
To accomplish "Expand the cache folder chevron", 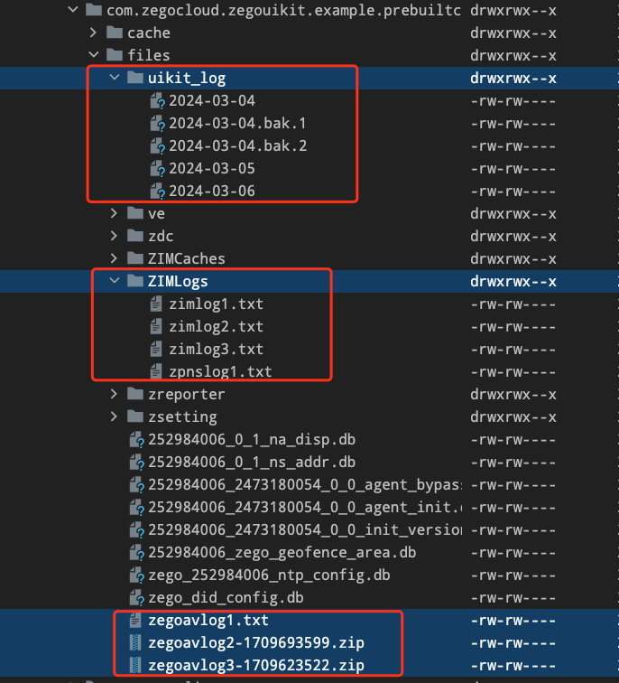I will click(93, 33).
